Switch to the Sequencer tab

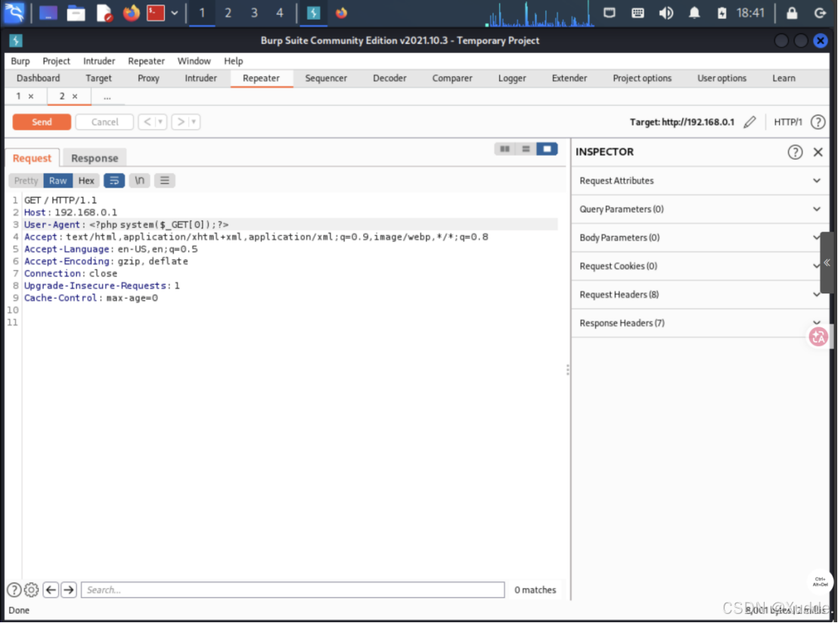326,78
